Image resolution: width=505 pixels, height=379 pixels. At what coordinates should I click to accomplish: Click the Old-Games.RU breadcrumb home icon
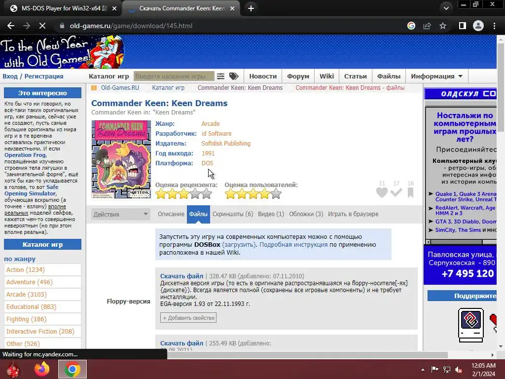point(94,88)
